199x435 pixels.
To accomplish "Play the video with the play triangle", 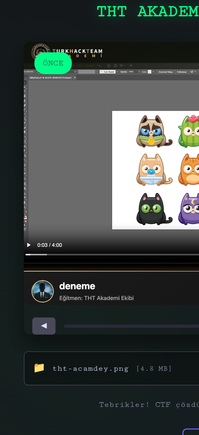I will click(x=28, y=245).
